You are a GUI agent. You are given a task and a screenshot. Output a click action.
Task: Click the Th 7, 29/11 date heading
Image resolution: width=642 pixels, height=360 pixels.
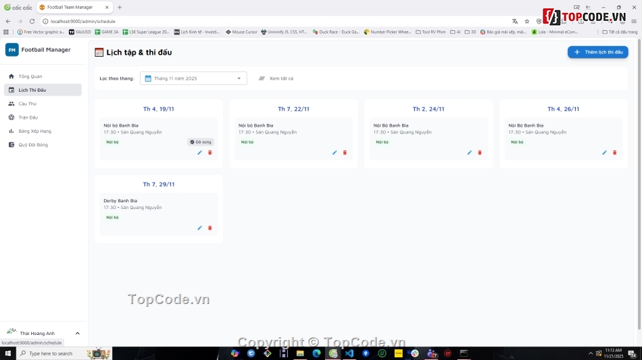158,184
